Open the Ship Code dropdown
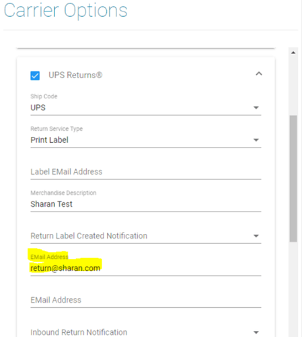The image size is (302, 337). (146, 108)
